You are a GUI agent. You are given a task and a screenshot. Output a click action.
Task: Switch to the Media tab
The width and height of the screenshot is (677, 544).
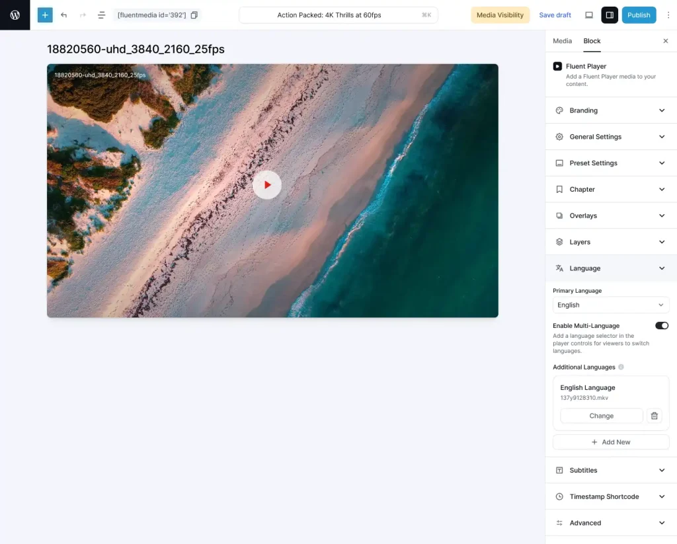(562, 41)
